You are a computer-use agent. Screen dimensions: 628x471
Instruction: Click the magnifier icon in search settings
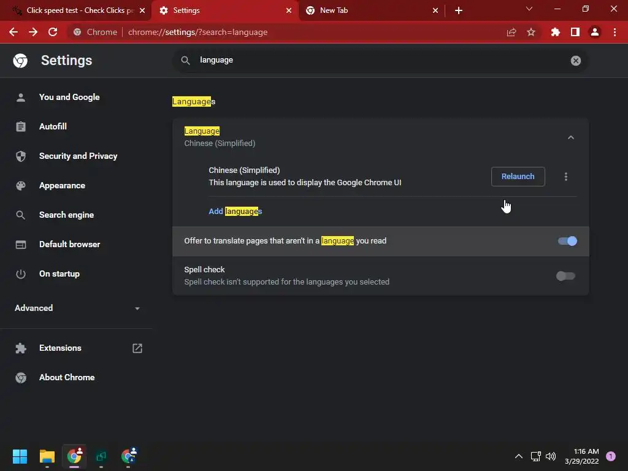click(x=185, y=61)
